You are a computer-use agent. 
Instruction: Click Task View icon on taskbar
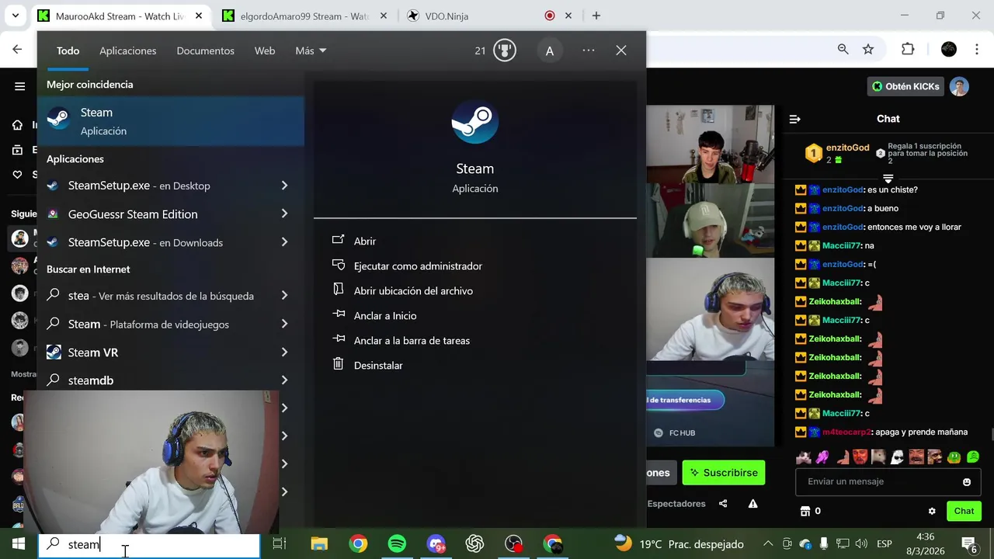(x=280, y=543)
